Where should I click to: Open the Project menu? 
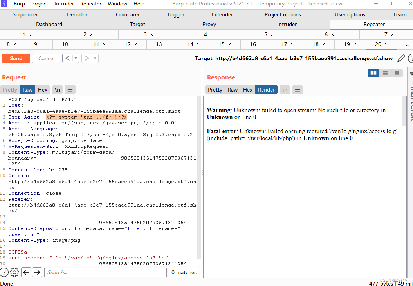[x=40, y=4]
